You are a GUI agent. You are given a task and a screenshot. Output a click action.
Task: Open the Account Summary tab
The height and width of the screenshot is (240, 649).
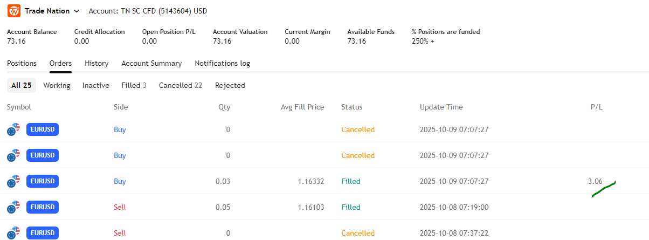[151, 63]
